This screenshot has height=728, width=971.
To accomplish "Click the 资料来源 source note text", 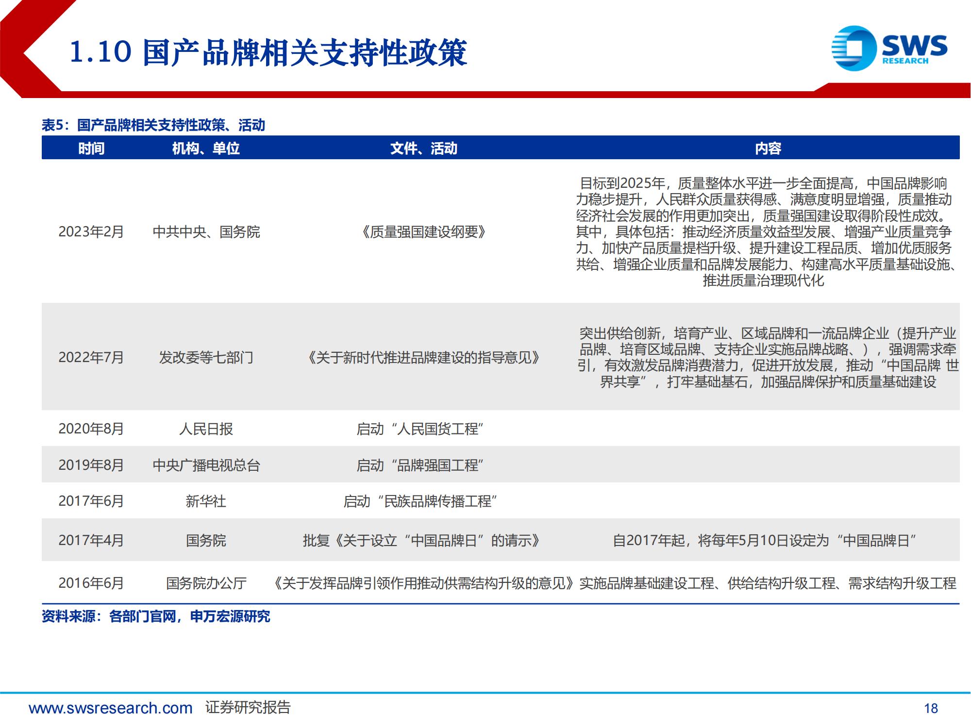I will [155, 616].
